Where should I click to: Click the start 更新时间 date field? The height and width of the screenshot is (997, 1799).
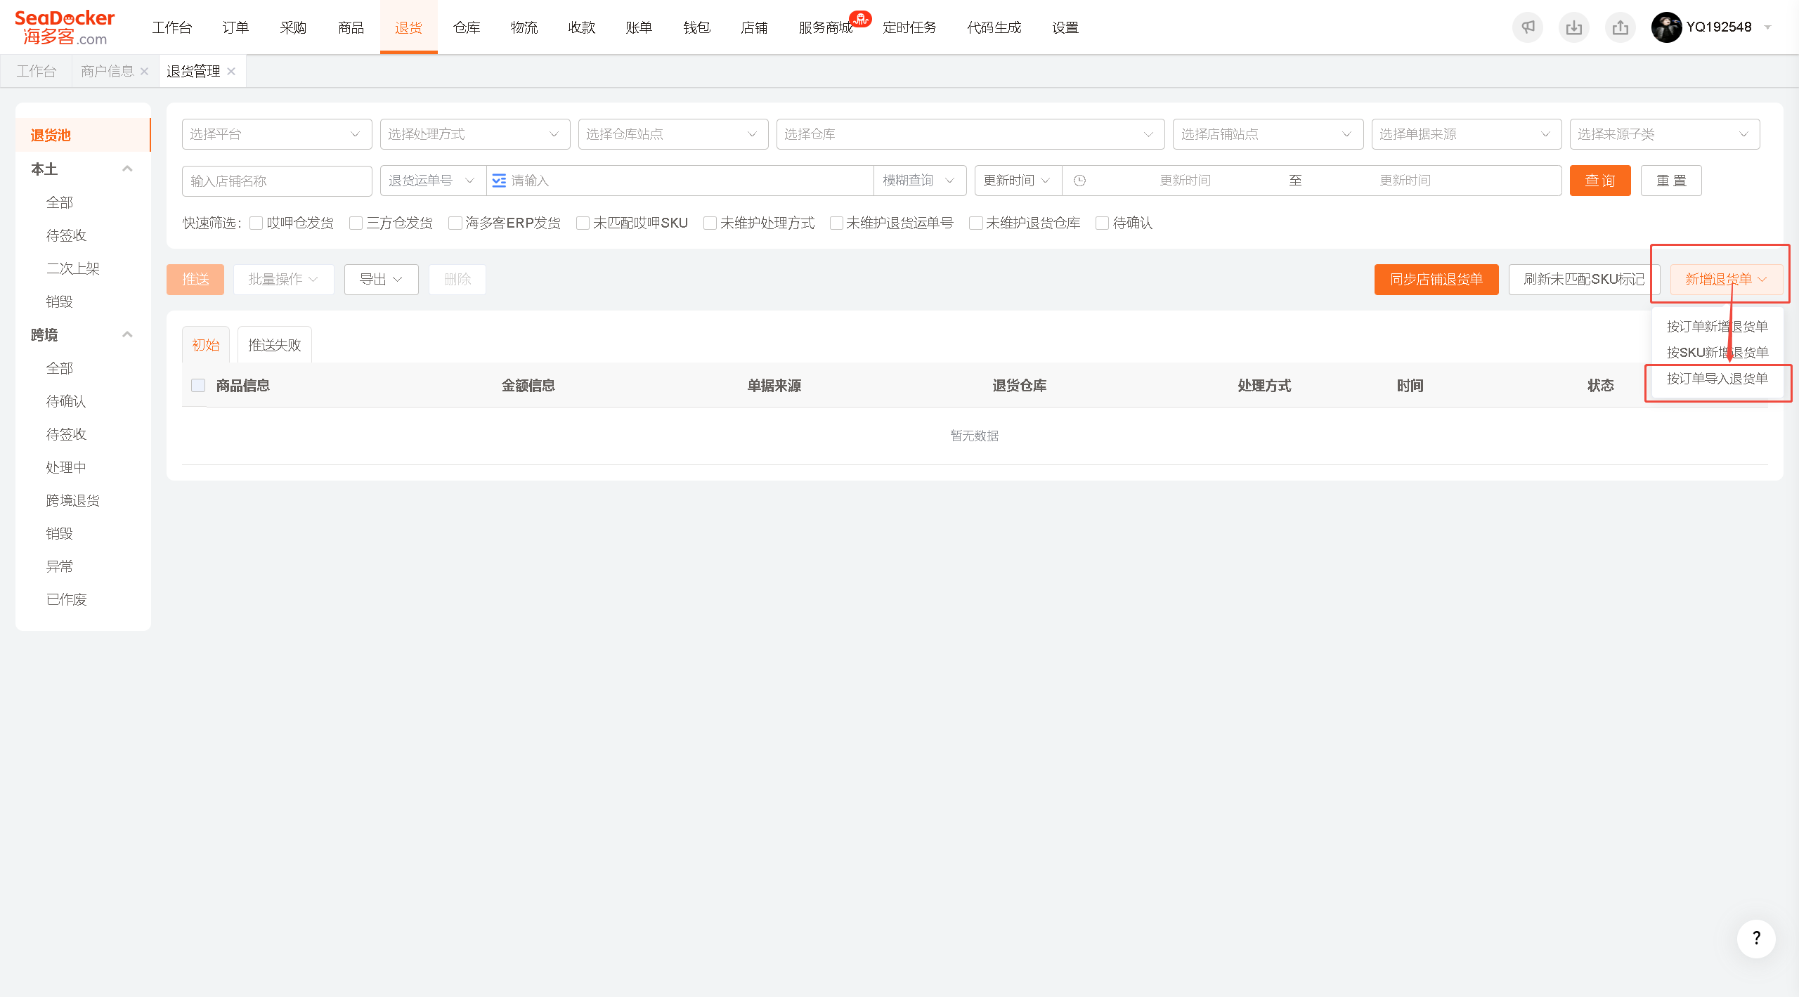pyautogui.click(x=1186, y=181)
